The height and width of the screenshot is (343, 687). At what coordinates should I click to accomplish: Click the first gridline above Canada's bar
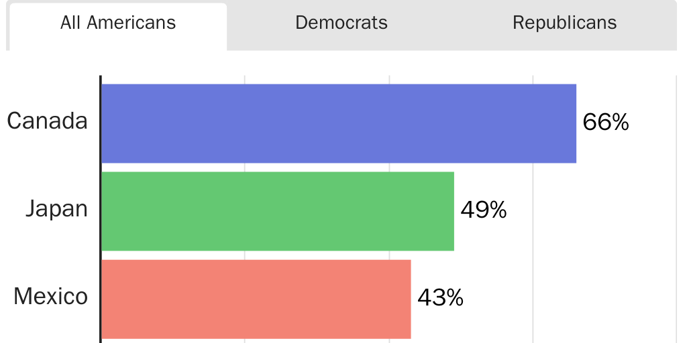244,79
